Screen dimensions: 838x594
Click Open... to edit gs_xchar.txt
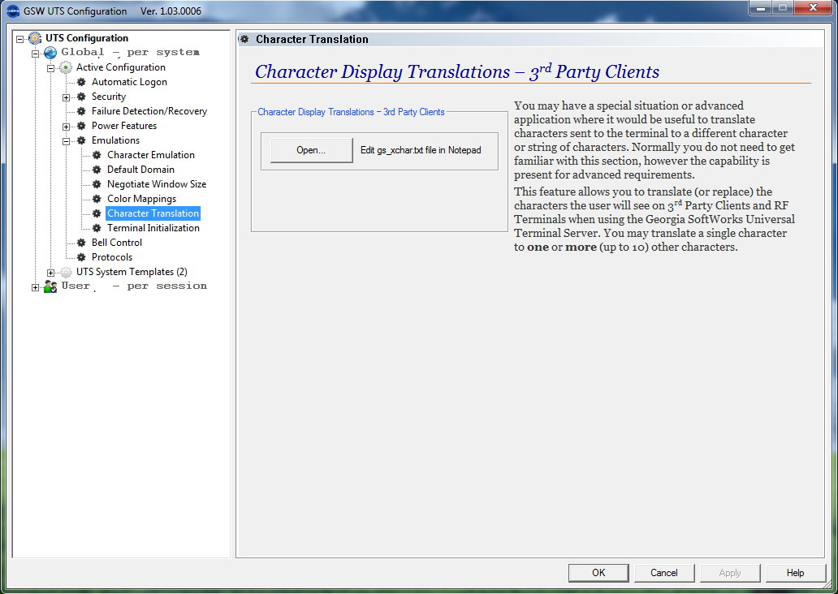point(311,150)
